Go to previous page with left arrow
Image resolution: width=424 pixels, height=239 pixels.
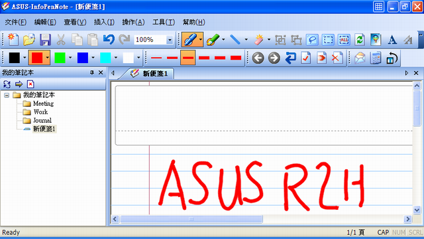(258, 58)
